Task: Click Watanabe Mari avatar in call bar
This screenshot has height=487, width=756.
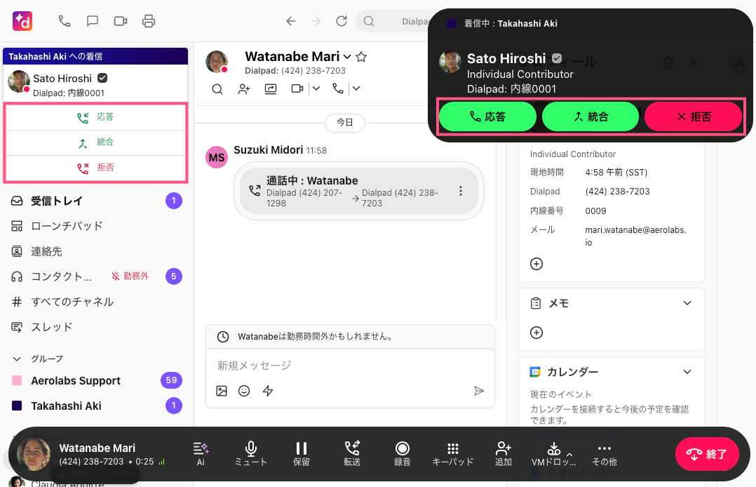Action: [34, 454]
